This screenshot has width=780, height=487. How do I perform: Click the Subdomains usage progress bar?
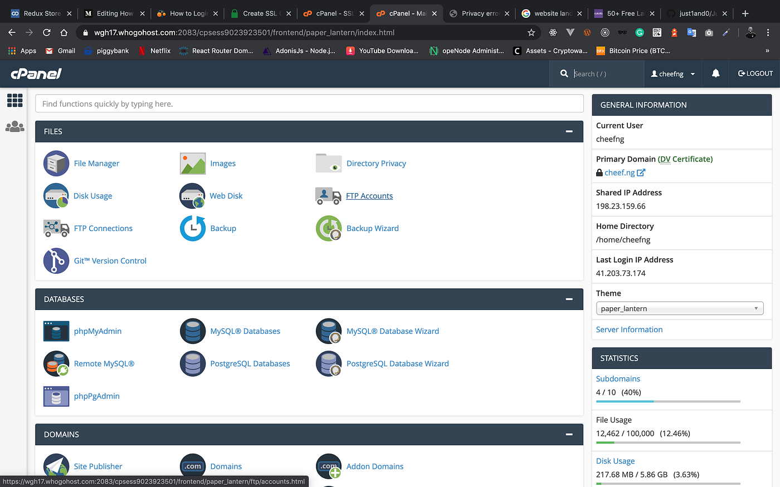668,401
